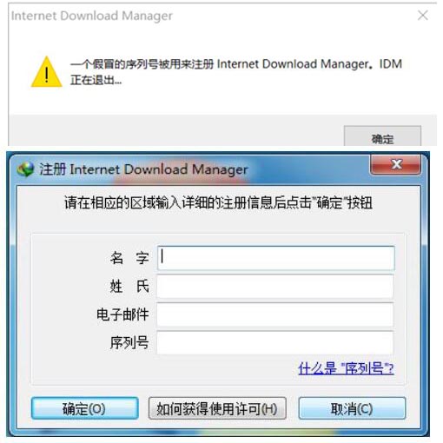Open 如何获得使用许可(H) help button

point(217,408)
